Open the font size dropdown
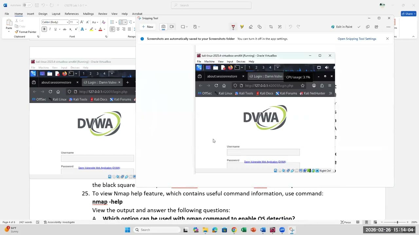The width and height of the screenshot is (419, 235). [77, 22]
